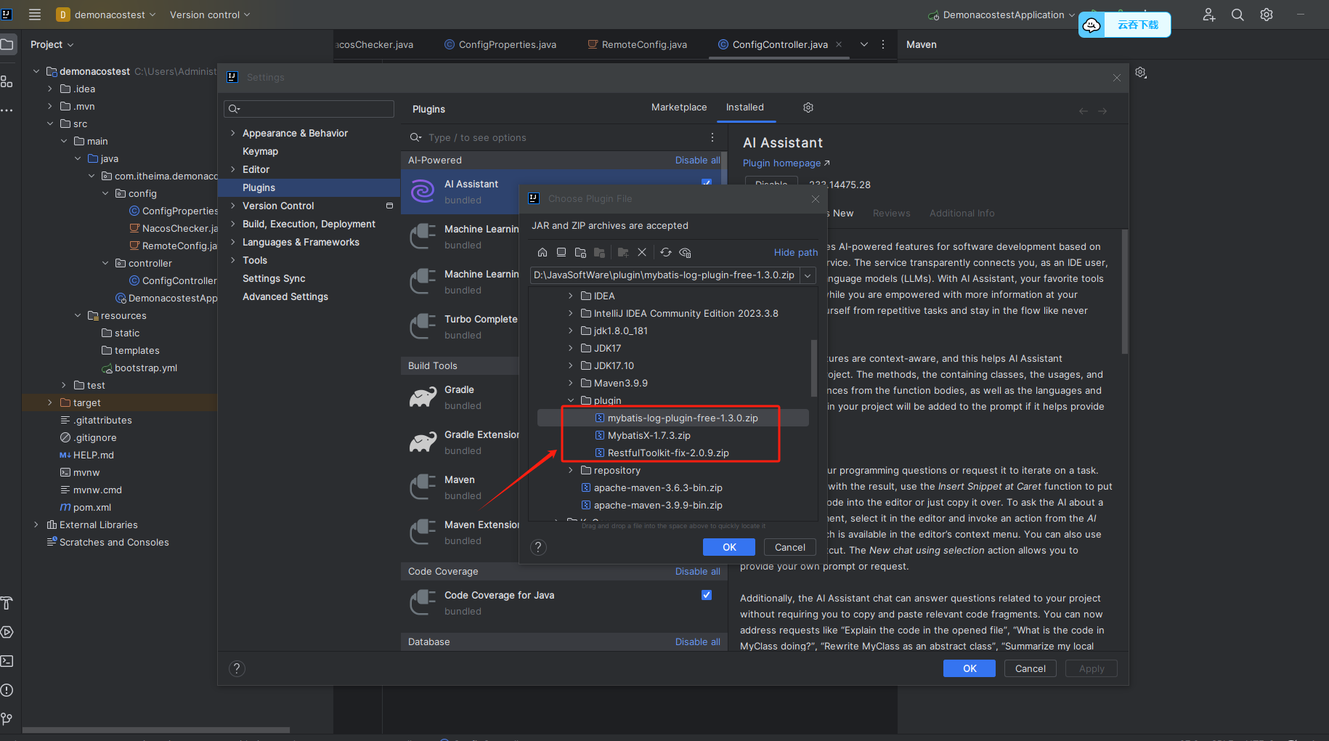Click Cancel button in Settings dialog
This screenshot has height=741, width=1329.
[1031, 668]
